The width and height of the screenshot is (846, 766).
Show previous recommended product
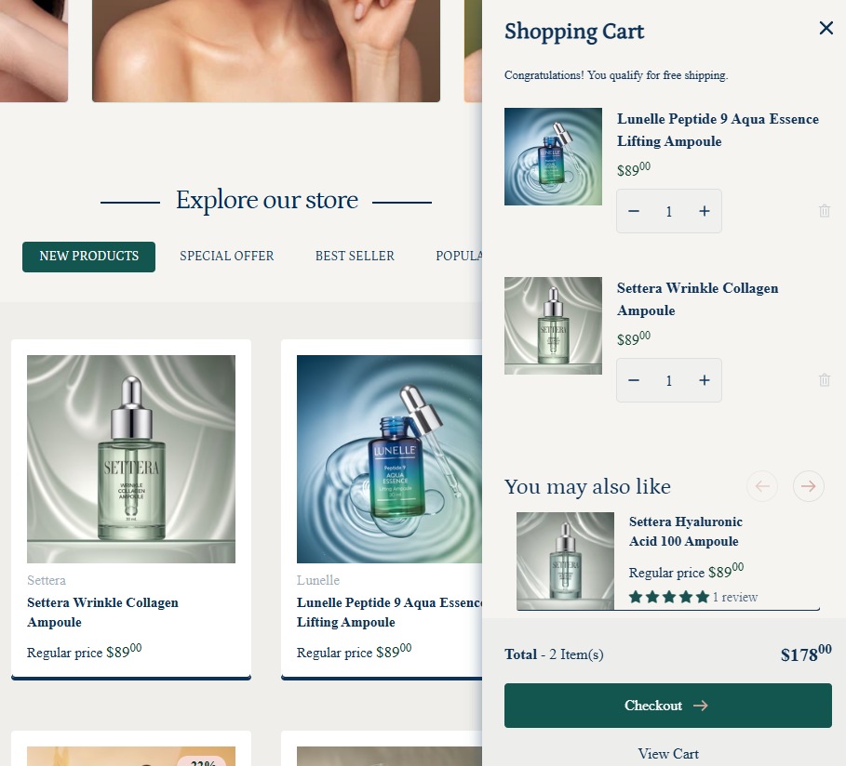click(x=762, y=486)
